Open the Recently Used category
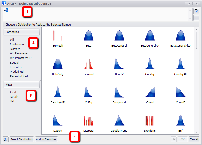202x145 pixels. 19,76
